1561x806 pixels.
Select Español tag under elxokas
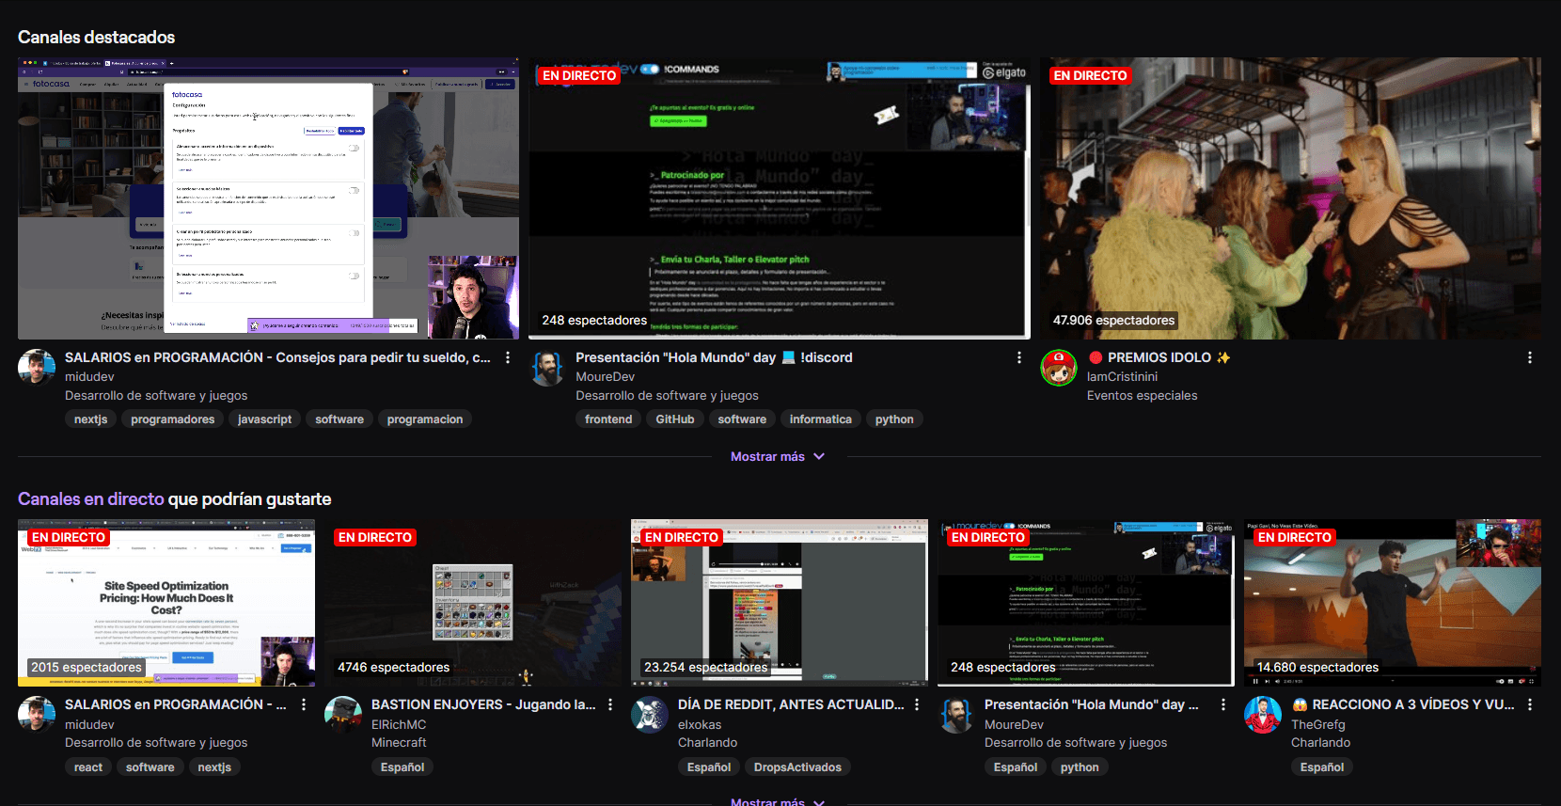(709, 767)
